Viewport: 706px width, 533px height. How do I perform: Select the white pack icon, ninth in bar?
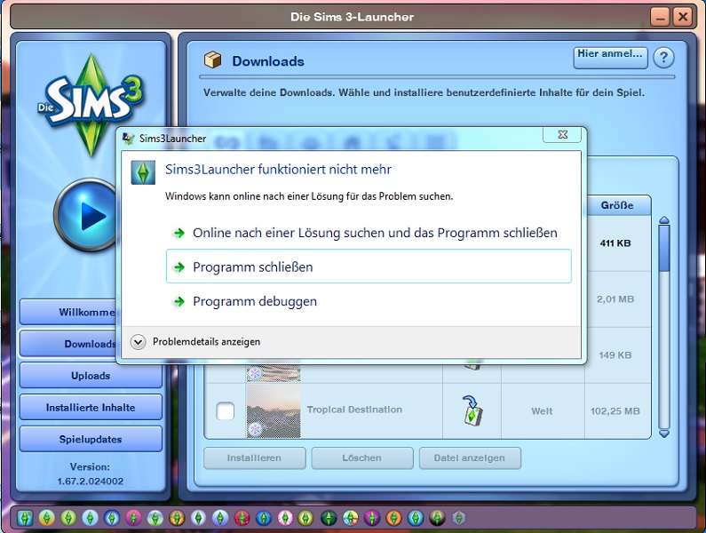(198, 518)
